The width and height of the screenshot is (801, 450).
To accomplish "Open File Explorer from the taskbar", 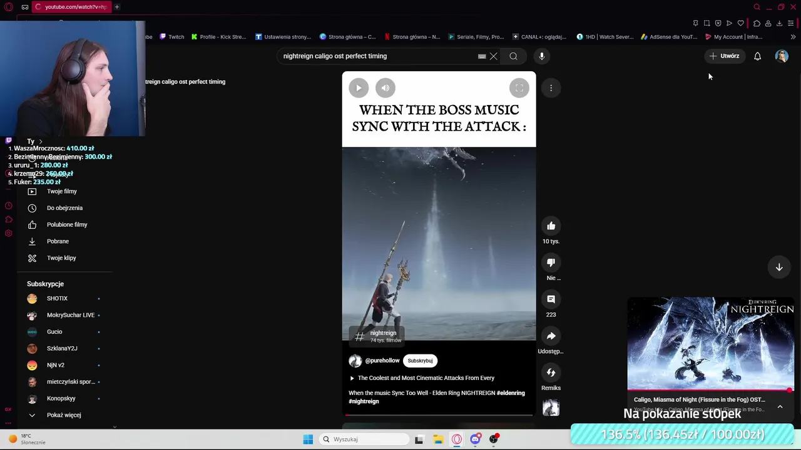I will 438,439.
